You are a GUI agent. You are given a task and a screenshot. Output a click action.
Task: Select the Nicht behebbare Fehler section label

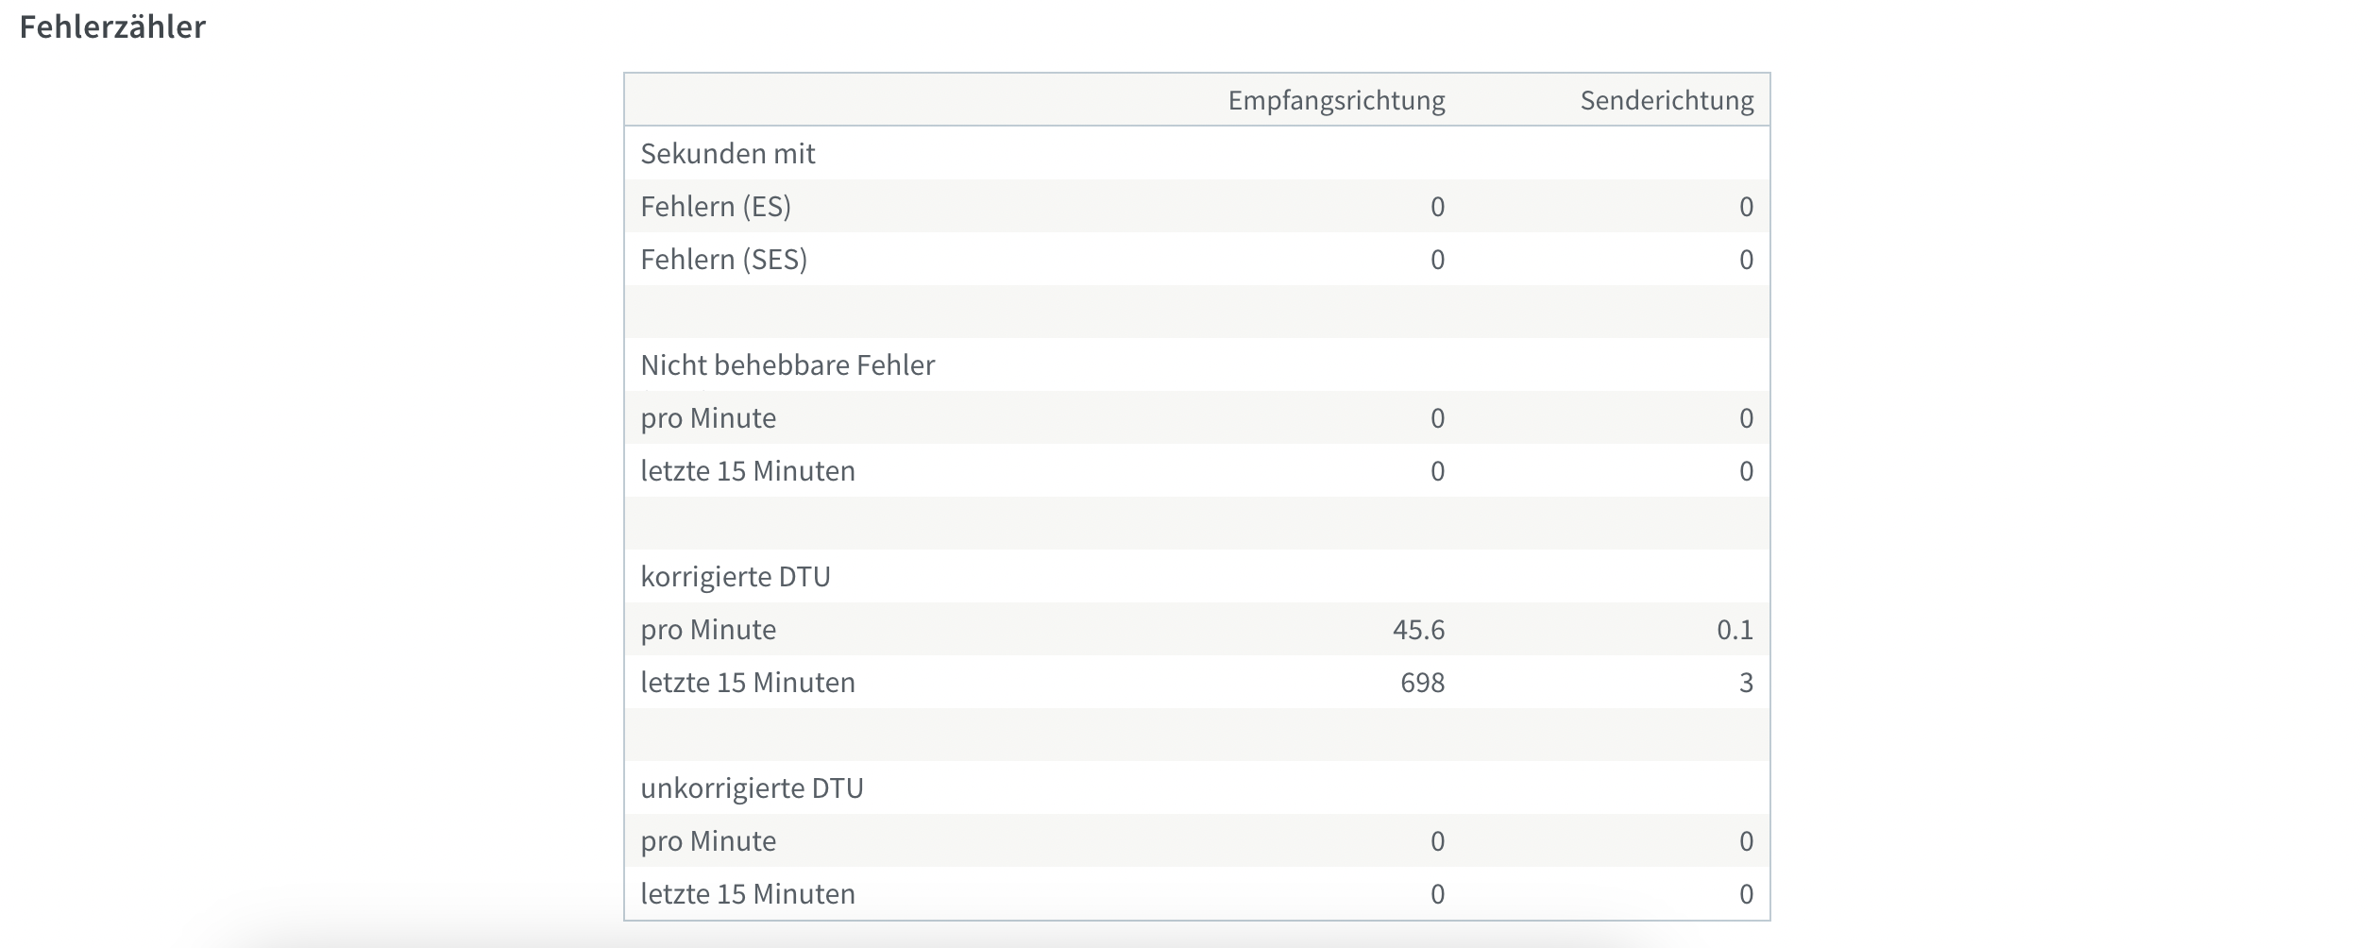[x=787, y=364]
